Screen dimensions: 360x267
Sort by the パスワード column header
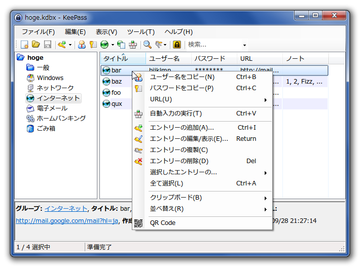(214, 58)
